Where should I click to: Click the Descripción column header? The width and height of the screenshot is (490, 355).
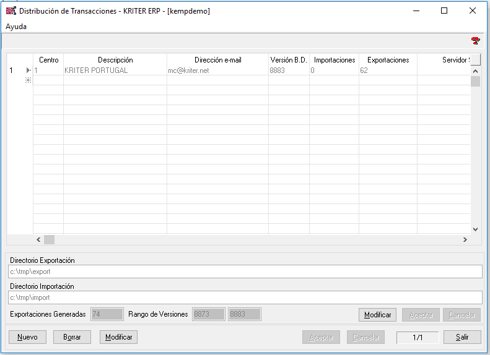115,60
